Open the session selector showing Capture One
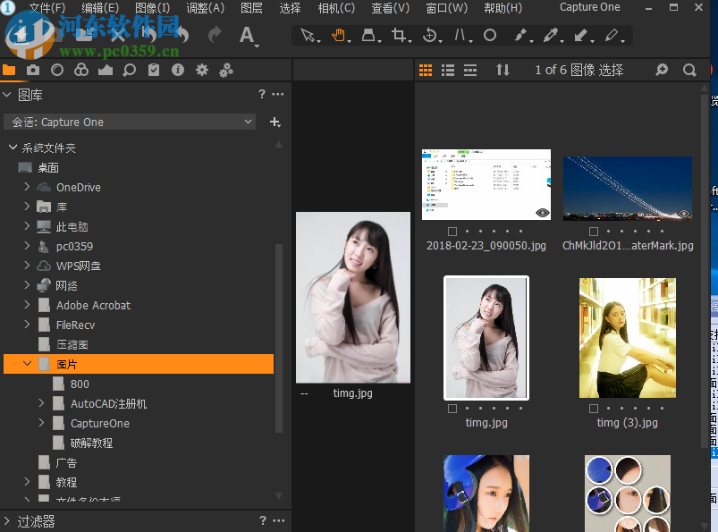The image size is (718, 532). 130,121
